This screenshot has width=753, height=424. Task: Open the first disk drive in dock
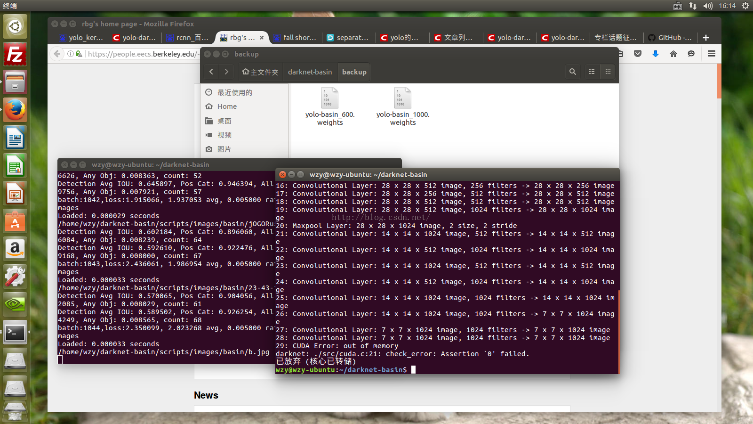point(15,360)
